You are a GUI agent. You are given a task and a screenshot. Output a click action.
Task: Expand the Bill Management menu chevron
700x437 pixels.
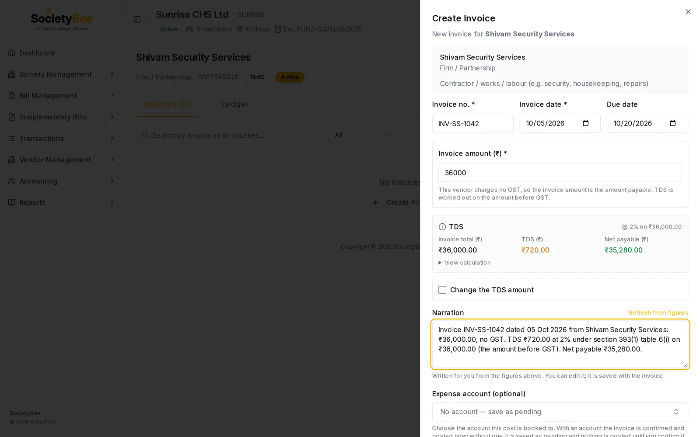112,96
